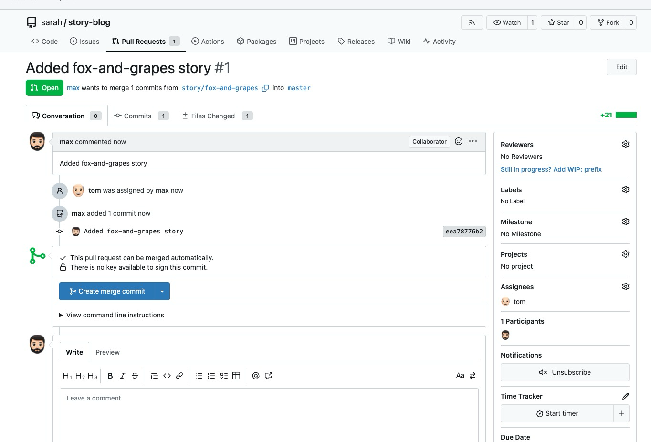Unsubscribe from notifications
The width and height of the screenshot is (651, 442).
(565, 372)
